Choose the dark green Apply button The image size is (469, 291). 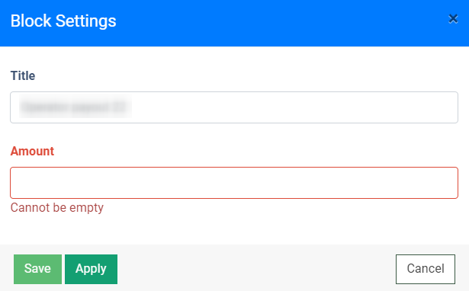[x=91, y=269]
